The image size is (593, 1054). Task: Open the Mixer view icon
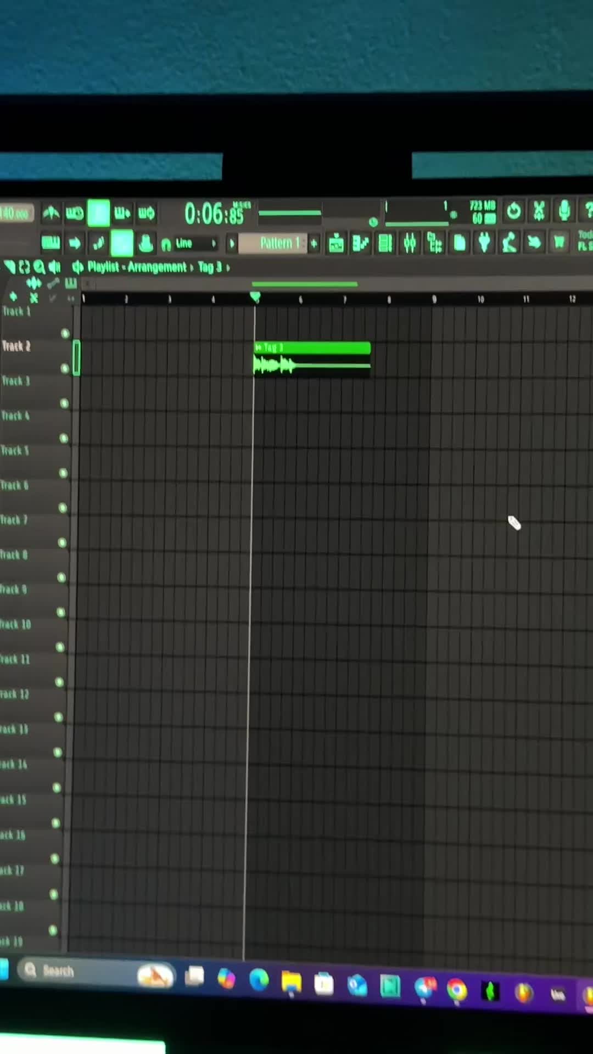(x=410, y=243)
